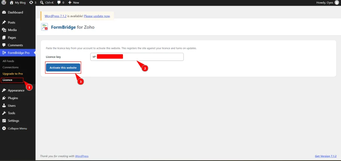Open the Howdy, Oyes account menu
Viewport: 341px width, 161px height.
[x=325, y=3]
